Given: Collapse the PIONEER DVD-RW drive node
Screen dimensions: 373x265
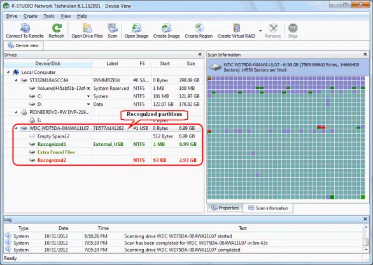Looking at the screenshot, I should (16, 112).
